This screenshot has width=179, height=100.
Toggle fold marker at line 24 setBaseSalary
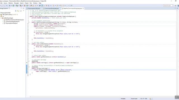tap(29, 44)
